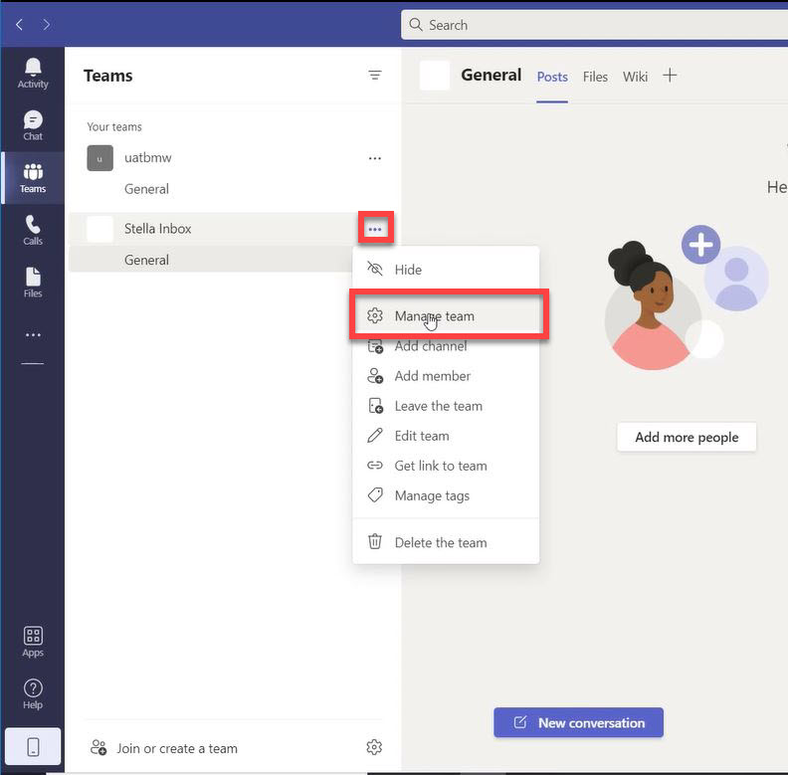Choose Edit team from the menu
The height and width of the screenshot is (775, 788).
click(x=446, y=436)
